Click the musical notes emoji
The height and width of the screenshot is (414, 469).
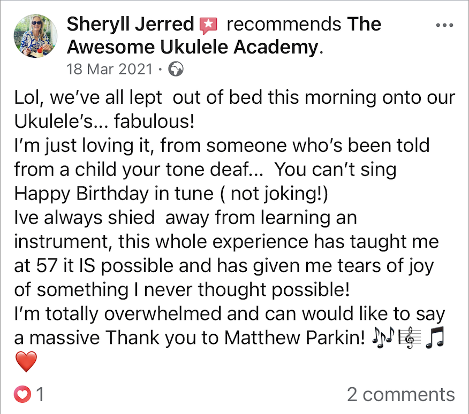click(383, 338)
